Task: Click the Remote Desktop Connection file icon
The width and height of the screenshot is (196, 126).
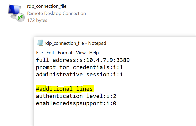Action: [x=16, y=13]
